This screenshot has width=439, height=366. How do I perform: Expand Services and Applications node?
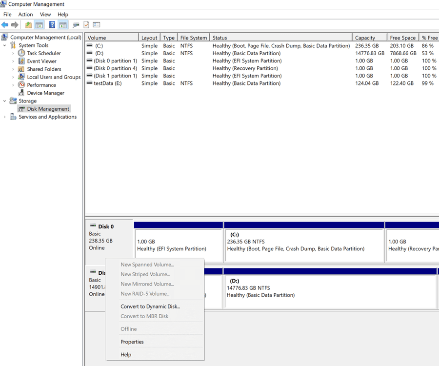(4, 117)
